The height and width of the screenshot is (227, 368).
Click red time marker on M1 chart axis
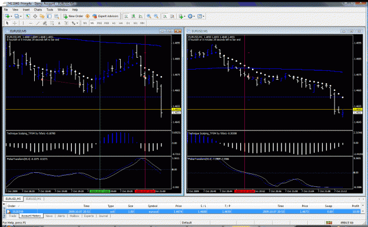pos(244,191)
